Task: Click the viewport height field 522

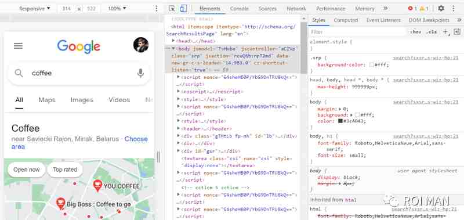Action: point(92,9)
